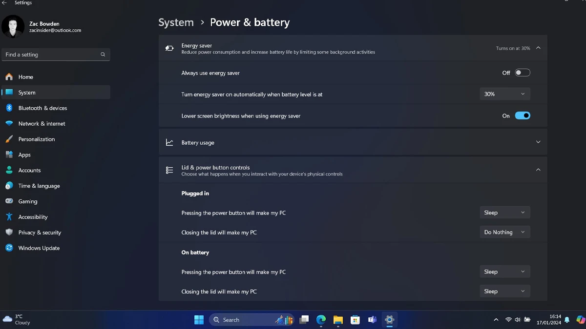This screenshot has height=329, width=586.
Task: Go to Network & internet settings
Action: pyautogui.click(x=56, y=124)
